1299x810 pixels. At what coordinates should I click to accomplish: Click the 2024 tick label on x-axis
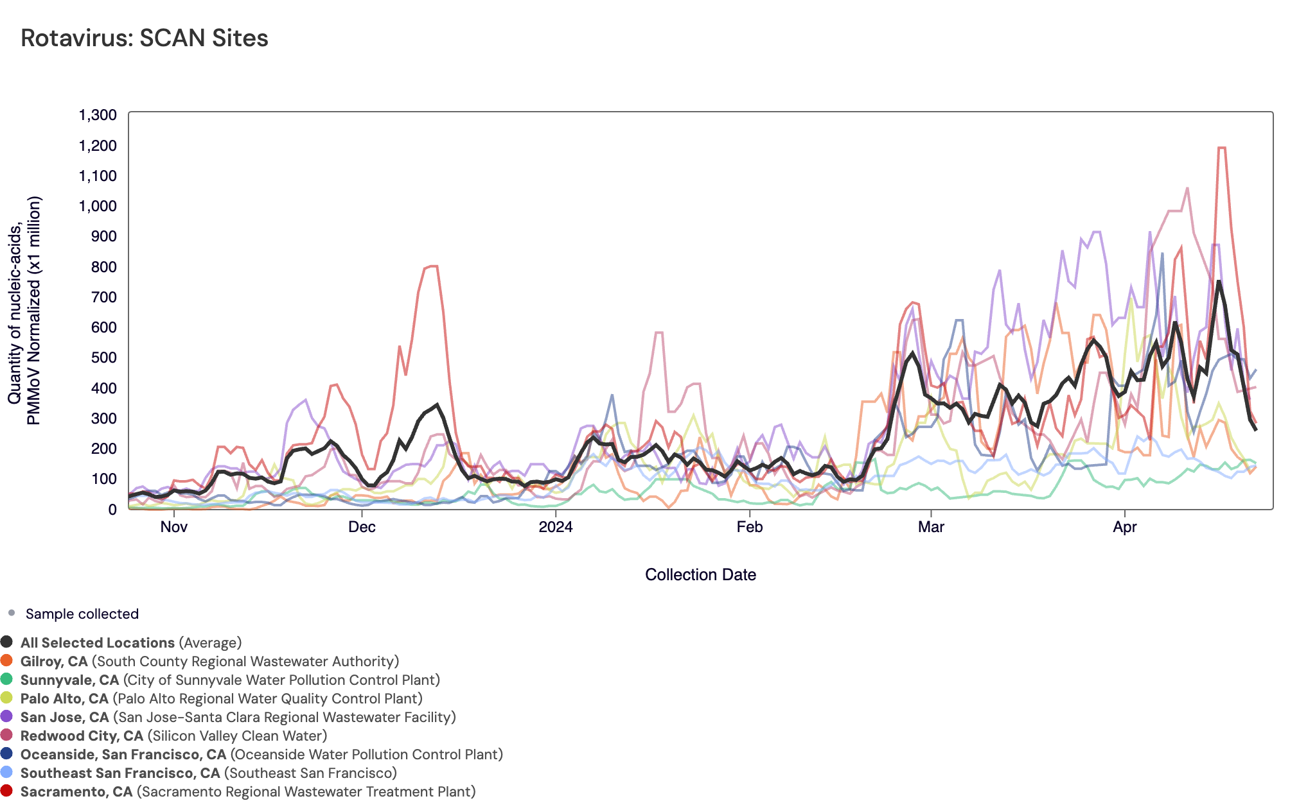[x=556, y=527]
